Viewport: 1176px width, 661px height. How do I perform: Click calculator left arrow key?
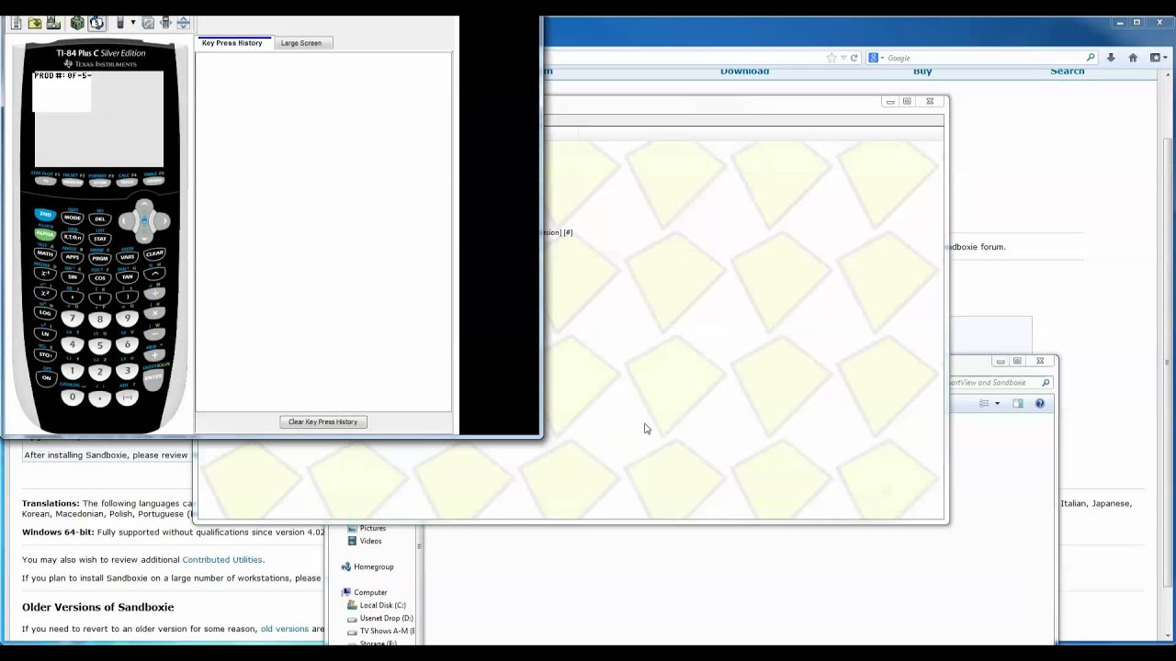(x=126, y=220)
